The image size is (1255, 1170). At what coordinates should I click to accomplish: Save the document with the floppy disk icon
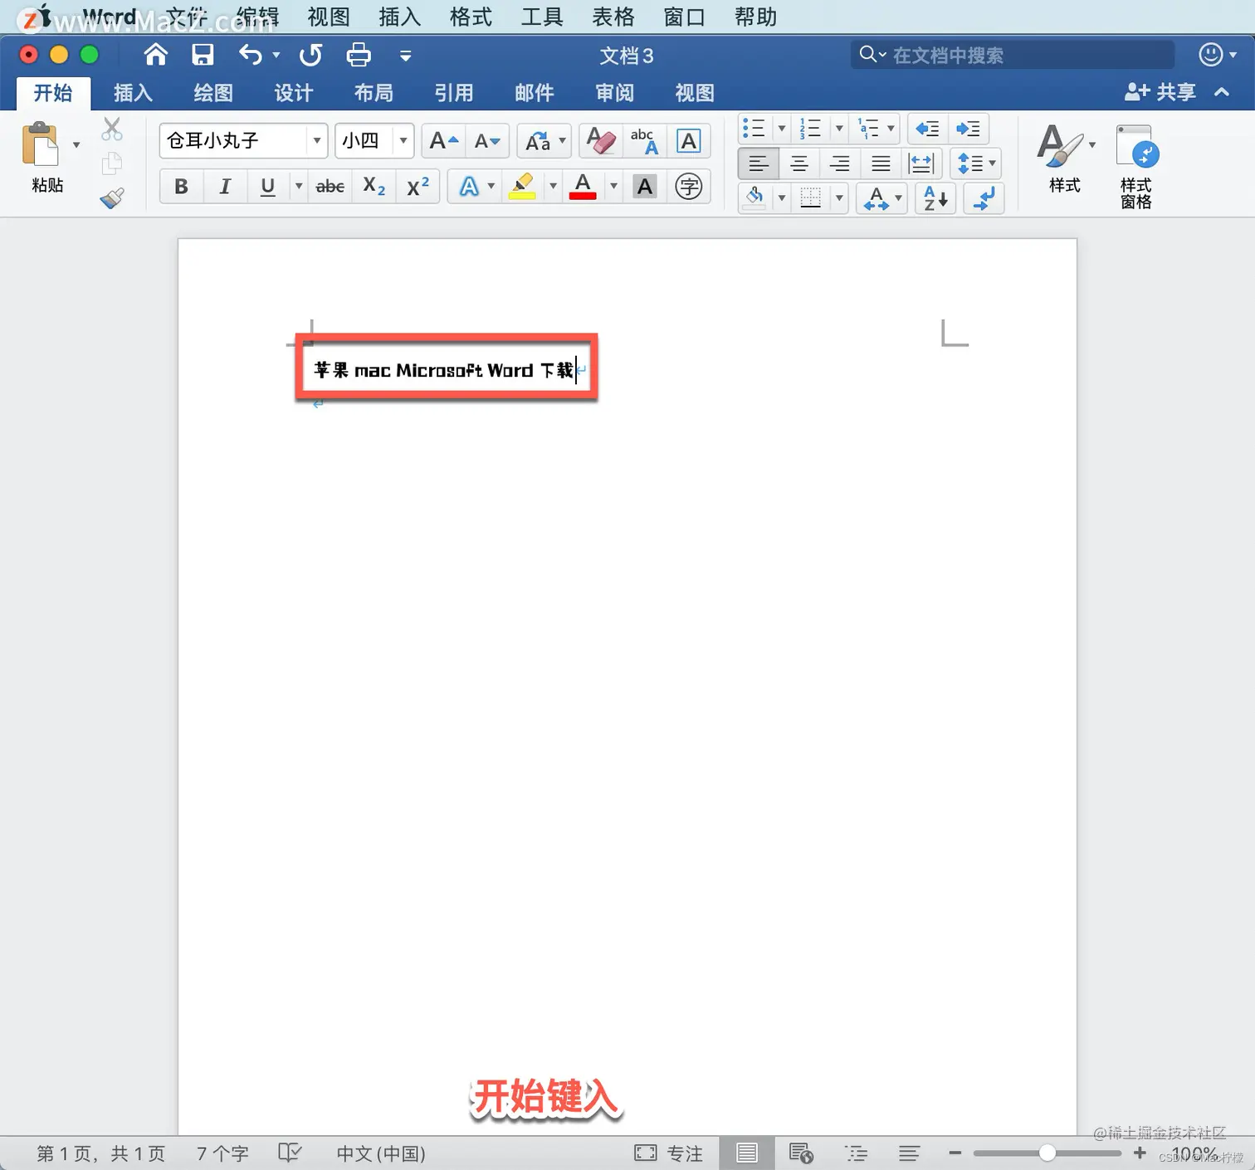(203, 56)
